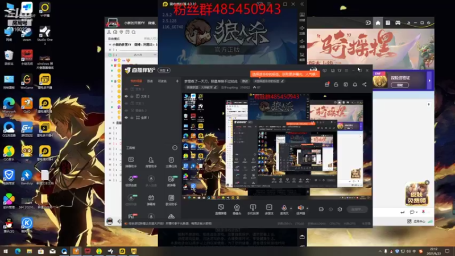Open the WeGame desktop shortcut
This screenshot has width=455, height=256.
(x=27, y=81)
